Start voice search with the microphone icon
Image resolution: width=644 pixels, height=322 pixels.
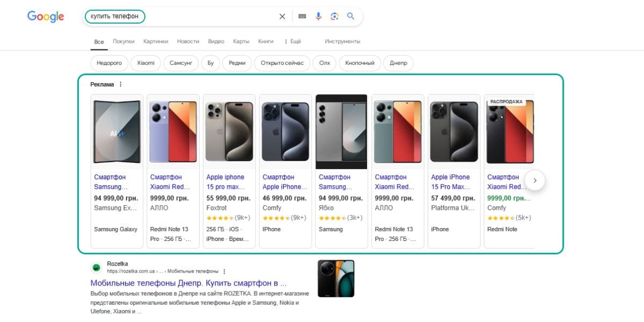318,17
